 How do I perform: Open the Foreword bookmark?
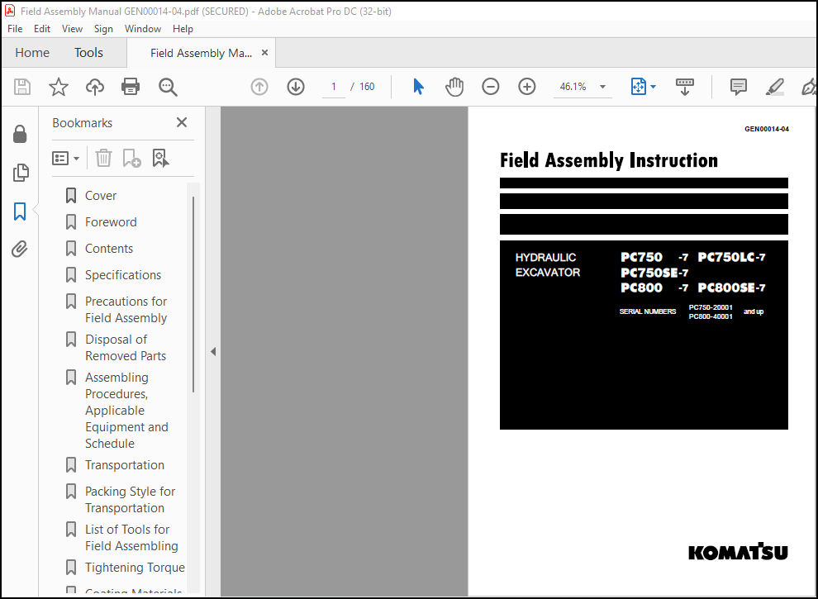111,222
